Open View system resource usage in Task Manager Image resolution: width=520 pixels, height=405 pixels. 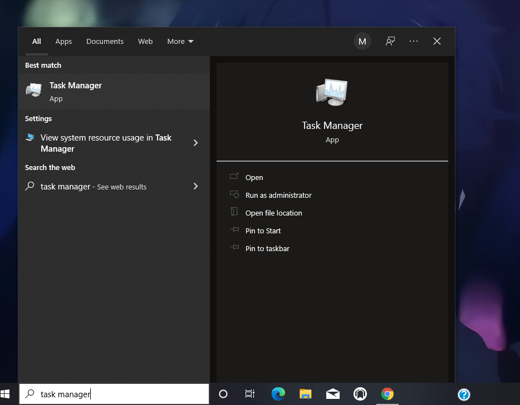114,143
